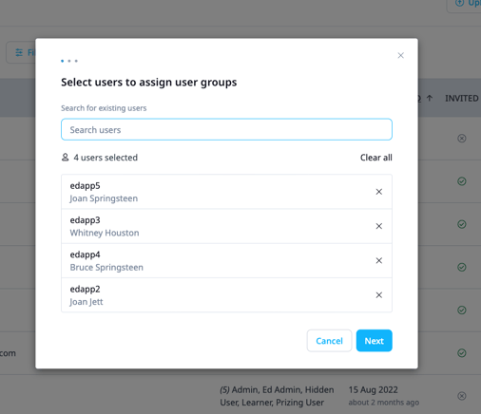Select the edapp3 Whitney Houston row
Viewport: 481px width, 414px height.
pyautogui.click(x=226, y=226)
